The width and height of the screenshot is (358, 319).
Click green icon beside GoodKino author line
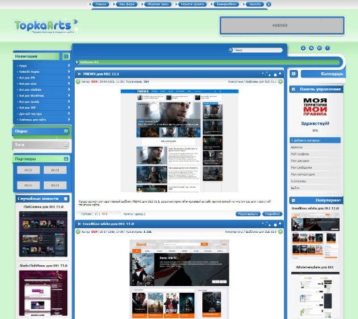pos(78,232)
